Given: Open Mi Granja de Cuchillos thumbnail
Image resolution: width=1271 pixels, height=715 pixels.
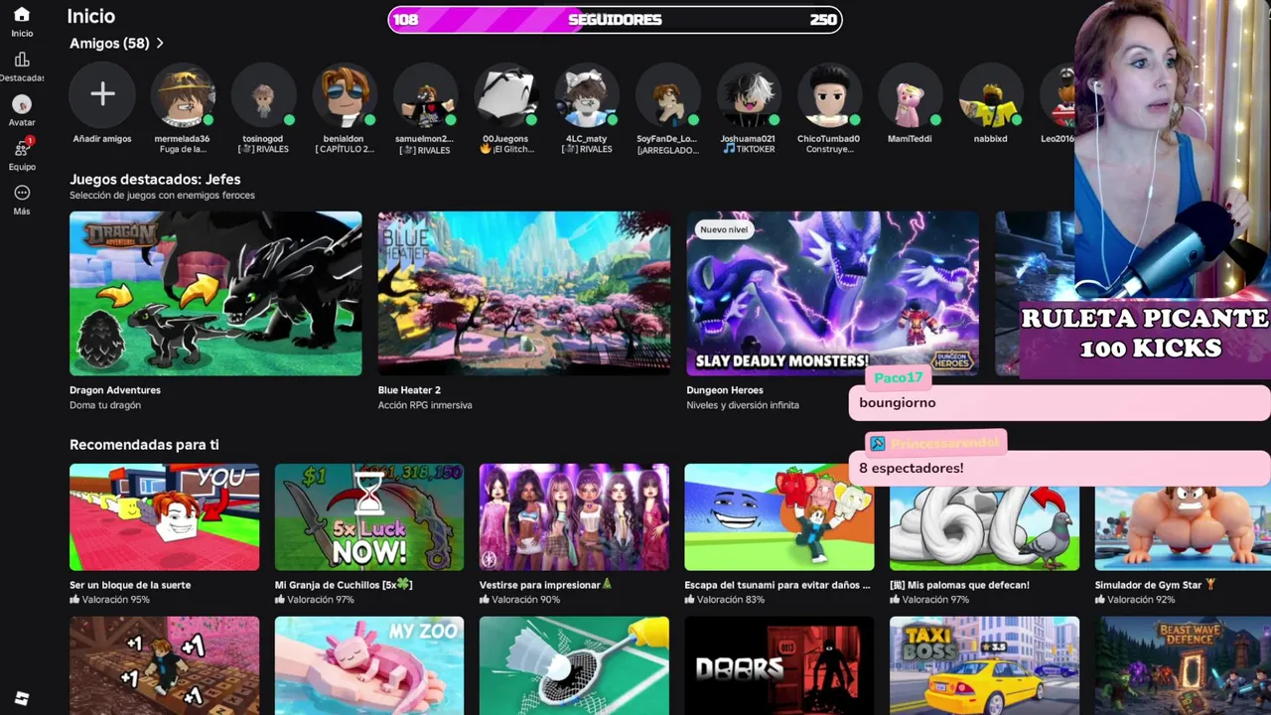Looking at the screenshot, I should [x=369, y=516].
